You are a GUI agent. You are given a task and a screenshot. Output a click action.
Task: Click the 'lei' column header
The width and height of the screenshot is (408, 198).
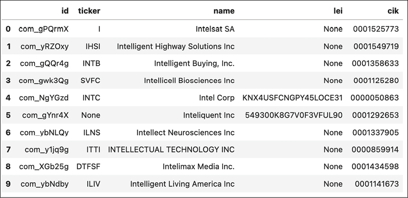coord(338,11)
